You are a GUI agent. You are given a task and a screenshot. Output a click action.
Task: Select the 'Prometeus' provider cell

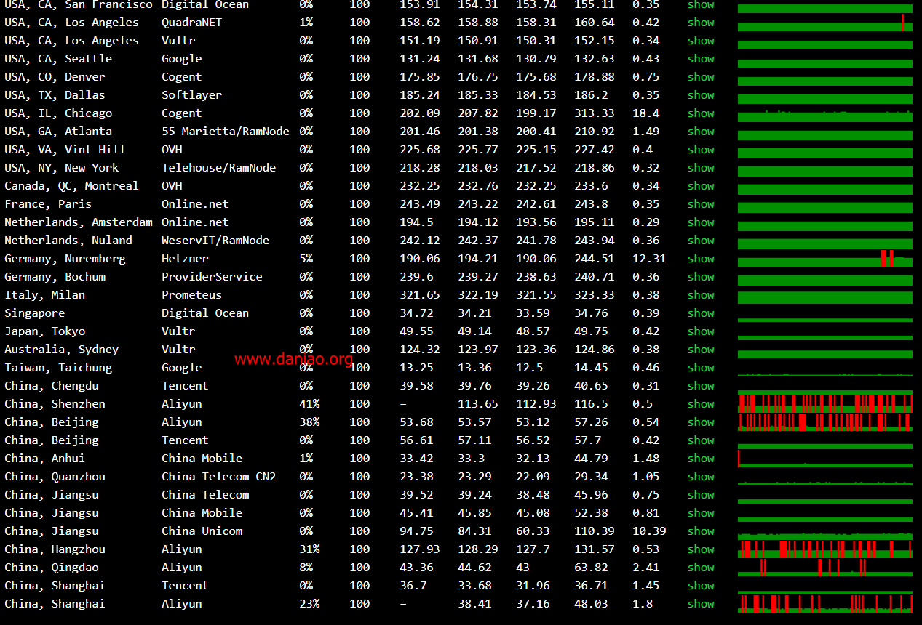coord(192,295)
